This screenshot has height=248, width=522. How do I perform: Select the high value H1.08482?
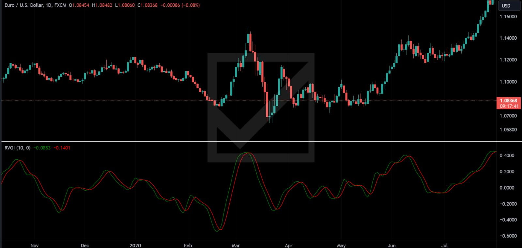102,5
